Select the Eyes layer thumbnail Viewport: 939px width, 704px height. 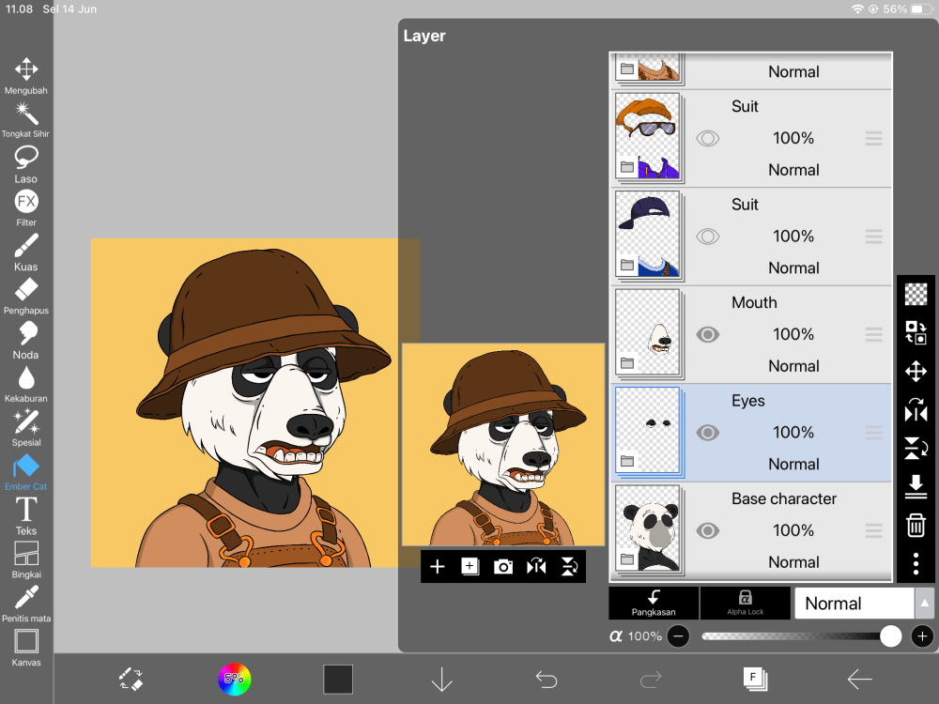(647, 432)
